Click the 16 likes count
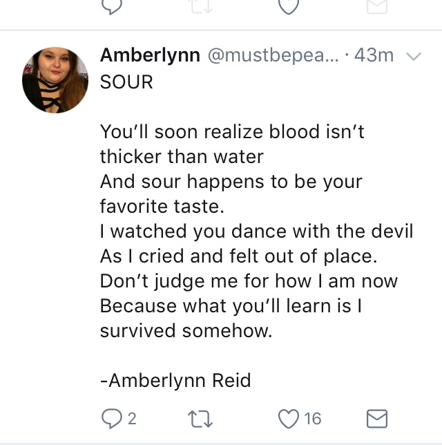This screenshot has height=445, width=442. [x=313, y=419]
